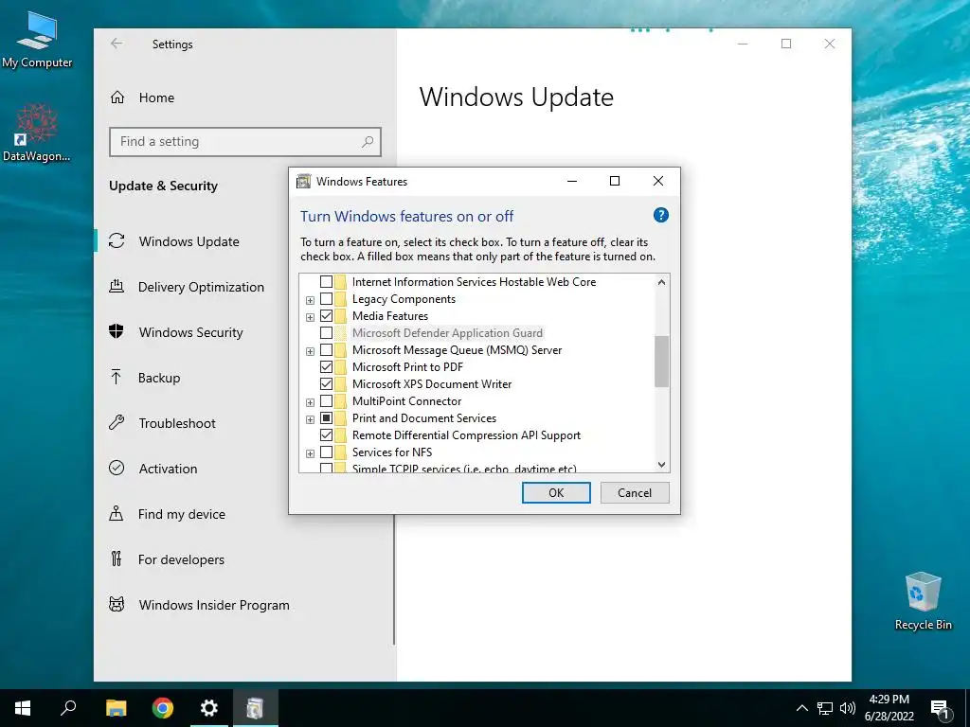Uncheck Microsoft XPS Document Writer
Screen dimensions: 970x727
pyautogui.click(x=326, y=384)
